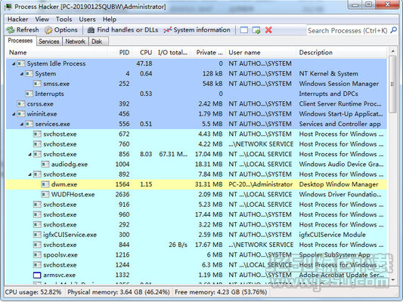Sort by the Private bytes column header
This screenshot has height=302, width=403.
(x=208, y=53)
